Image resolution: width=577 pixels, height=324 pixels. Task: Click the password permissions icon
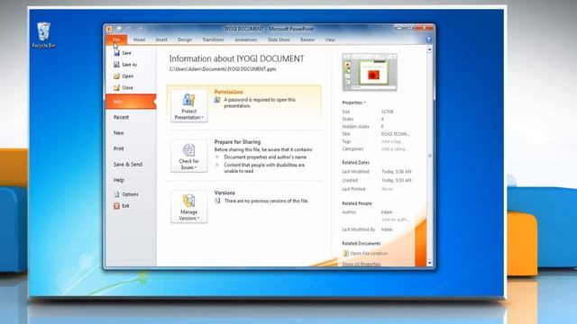coord(217,100)
